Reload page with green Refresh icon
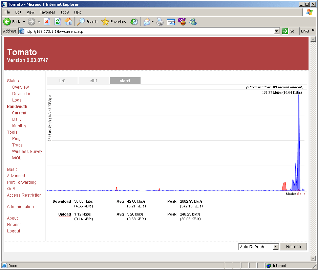Screen dimensions: 318x270 (x=58, y=22)
